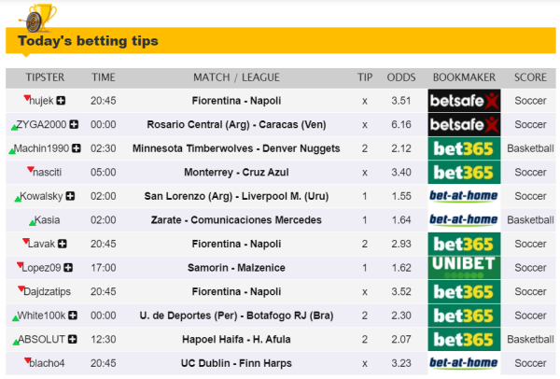The width and height of the screenshot is (560, 379).
Task: Expand the plus icon beside Kowalsky
Action: point(70,196)
